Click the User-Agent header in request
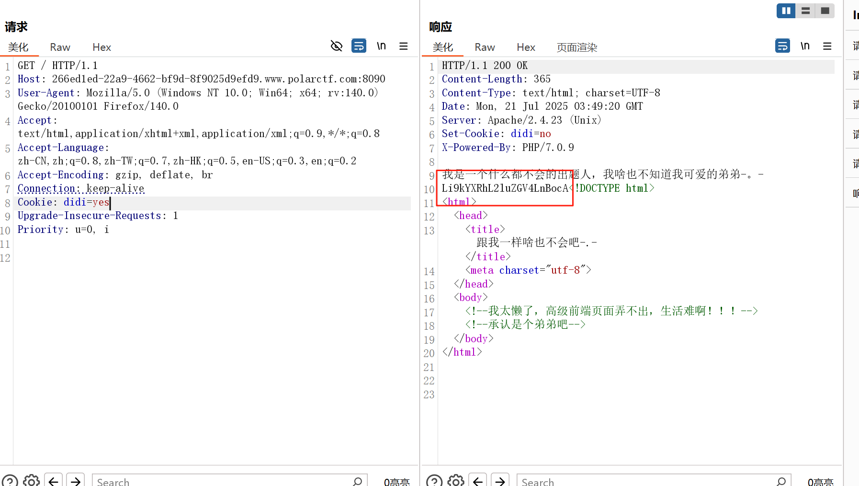 pos(198,100)
